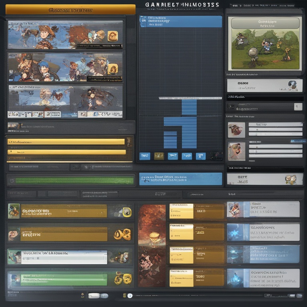Image resolution: width=307 pixels, height=307 pixels.
Task: Click the small icon in the blue grid header
Action: pos(144,20)
